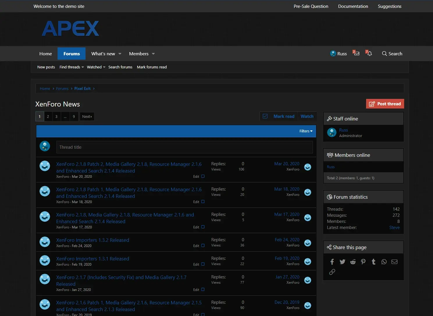Expand the What's new dropdown arrow
The width and height of the screenshot is (433, 316).
[120, 54]
